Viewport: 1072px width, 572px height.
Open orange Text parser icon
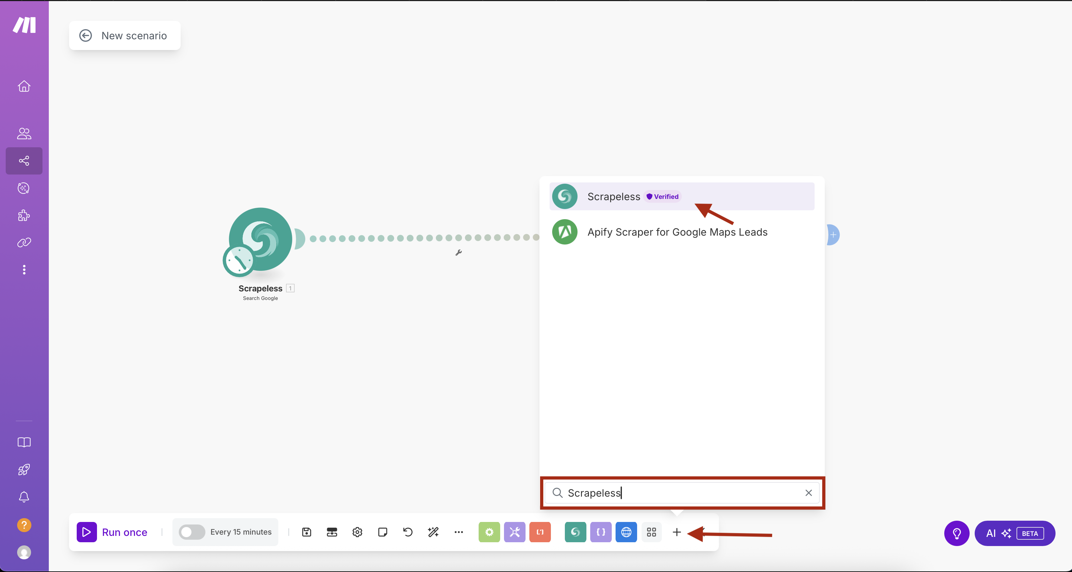(x=540, y=532)
